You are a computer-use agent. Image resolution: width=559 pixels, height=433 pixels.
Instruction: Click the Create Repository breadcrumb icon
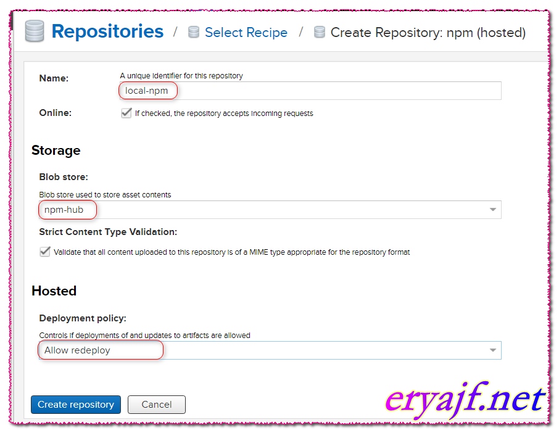click(320, 32)
